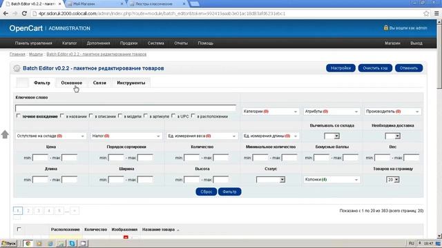Select the Фильтр tab
The width and height of the screenshot is (442, 248).
pos(41,83)
